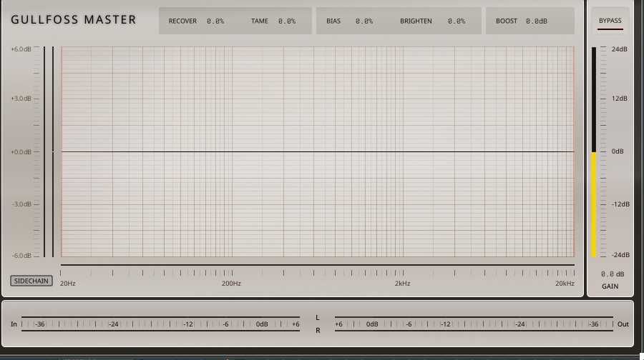Click the Out meter label
Image resolution: width=644 pixels, height=360 pixels.
tap(623, 324)
